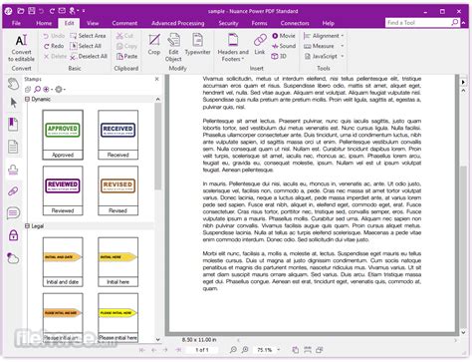The height and width of the screenshot is (362, 472).
Task: Open the zoom percentage dropdown
Action: coord(279,349)
